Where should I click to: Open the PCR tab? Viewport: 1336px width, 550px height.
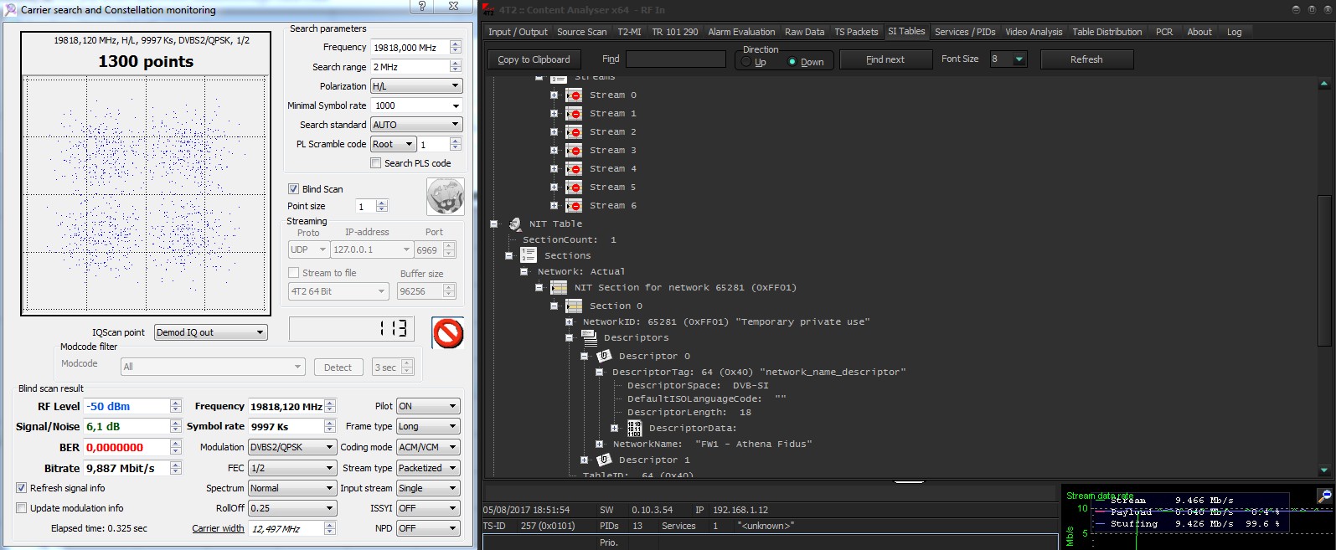click(x=1164, y=32)
